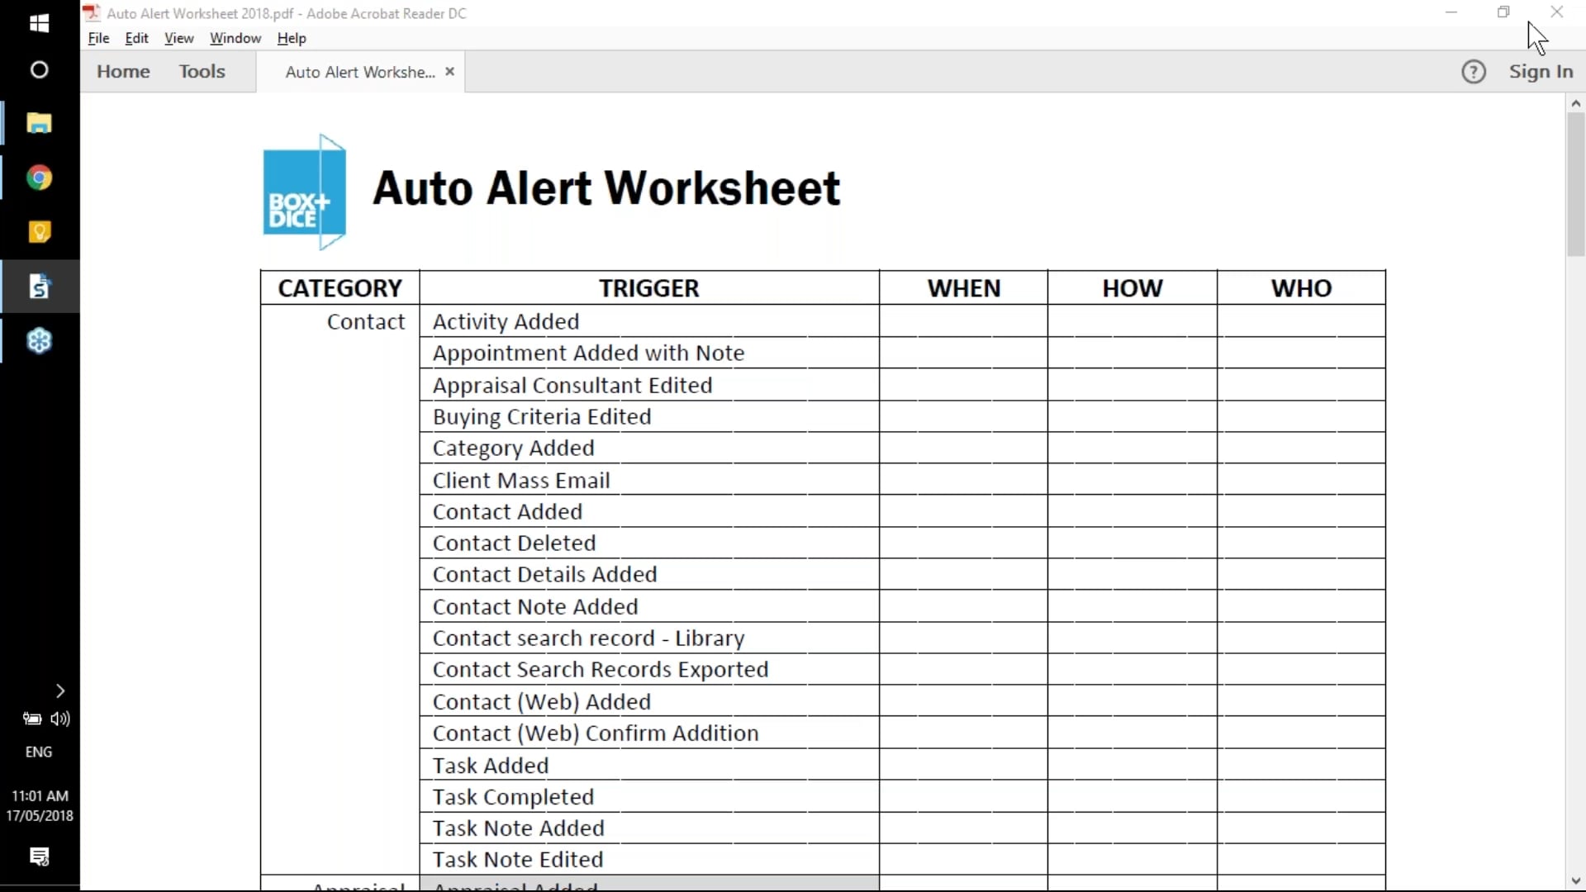This screenshot has width=1586, height=892.
Task: Expand hidden system tray icons chevron
Action: pos(59,690)
